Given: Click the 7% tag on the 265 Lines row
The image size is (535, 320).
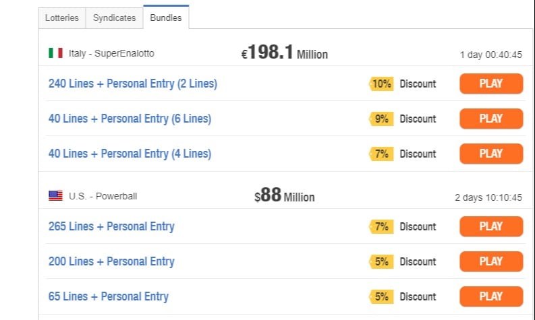Looking at the screenshot, I should click(x=381, y=226).
